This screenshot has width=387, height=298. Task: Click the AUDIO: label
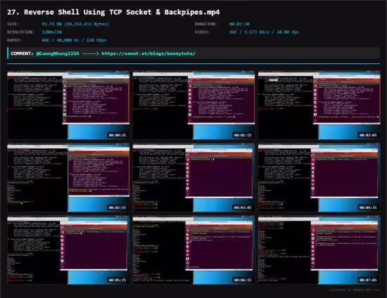click(14, 40)
